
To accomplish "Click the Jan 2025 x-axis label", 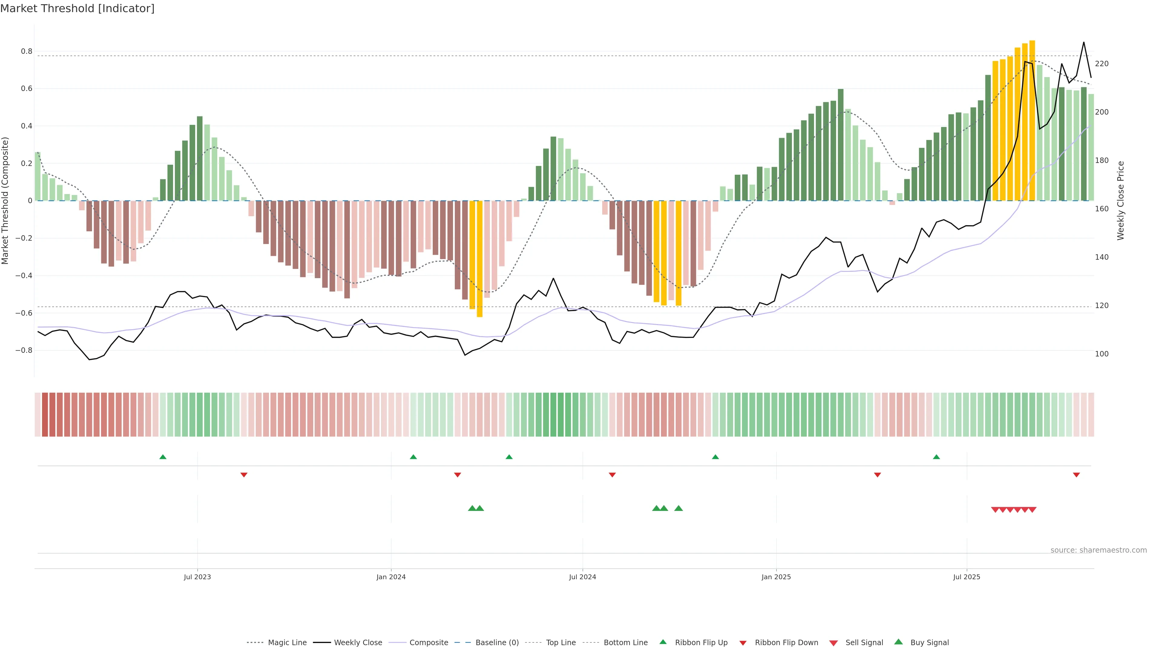I will point(776,577).
